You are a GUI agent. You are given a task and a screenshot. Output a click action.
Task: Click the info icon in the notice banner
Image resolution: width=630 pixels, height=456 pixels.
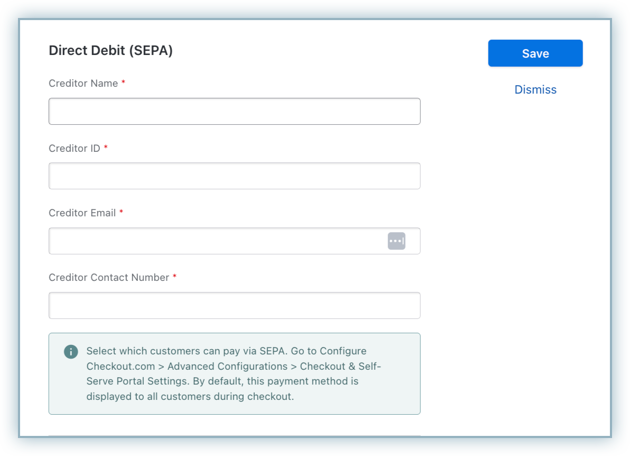tap(71, 352)
